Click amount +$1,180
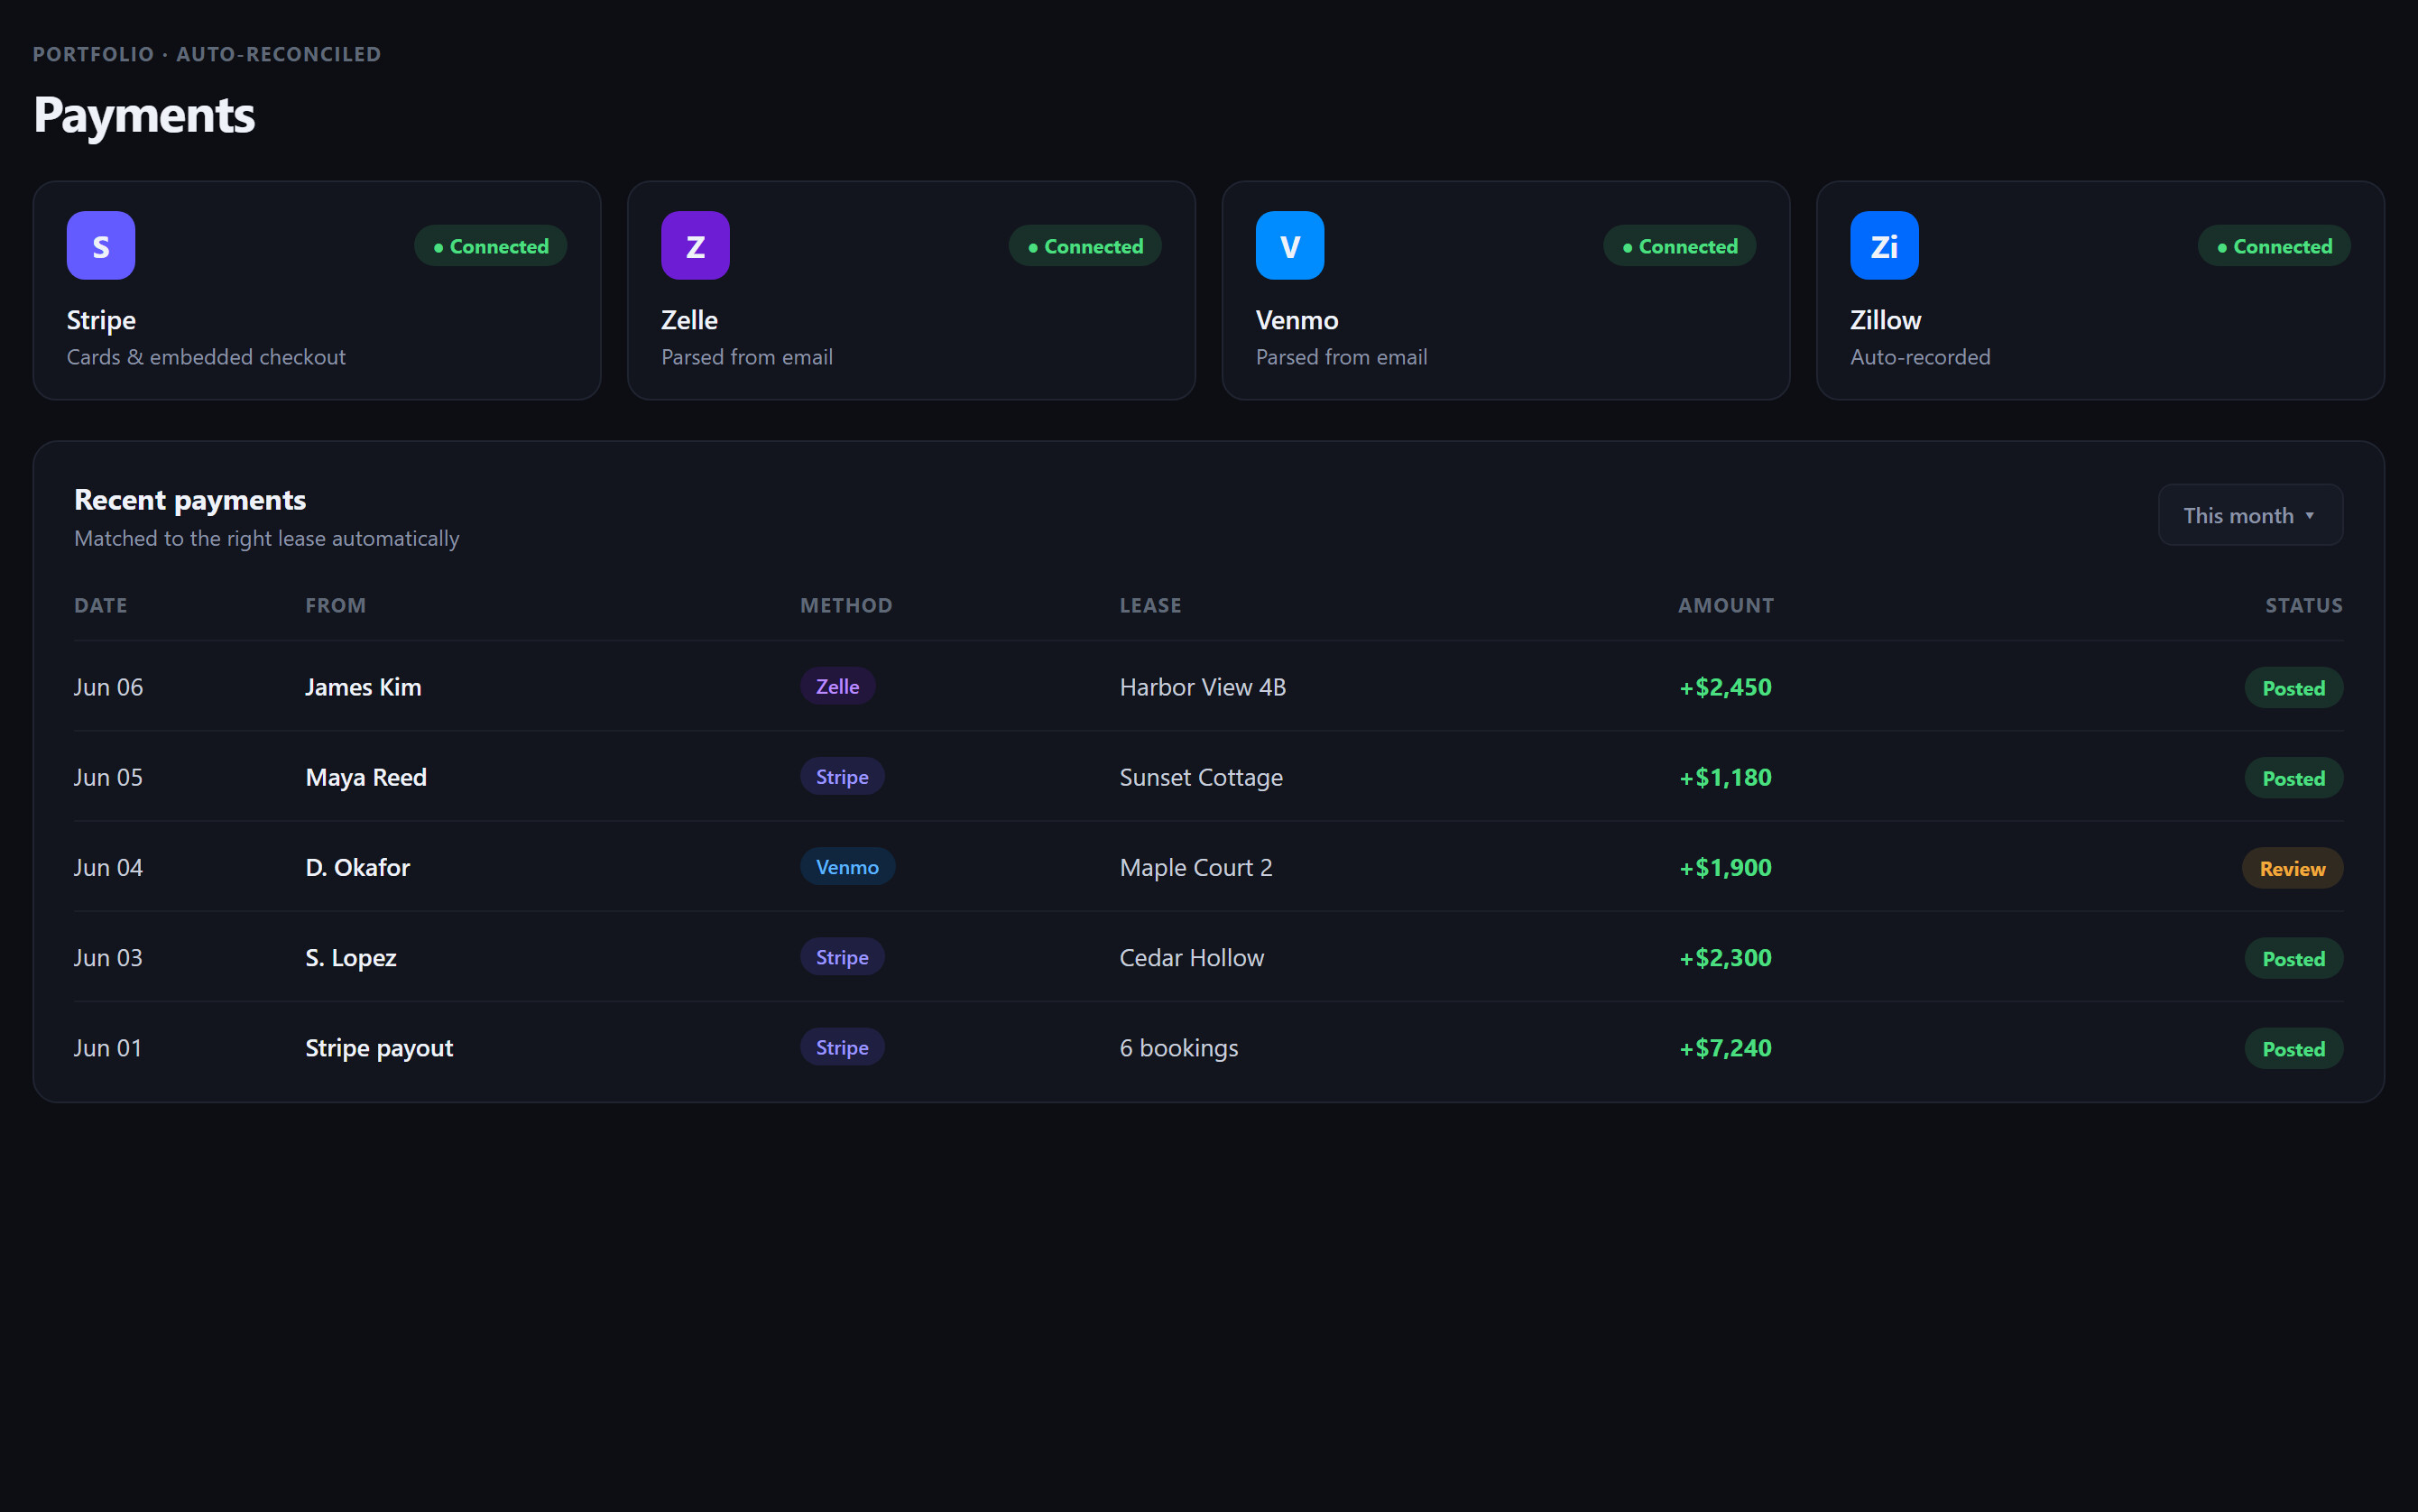 pyautogui.click(x=1725, y=777)
